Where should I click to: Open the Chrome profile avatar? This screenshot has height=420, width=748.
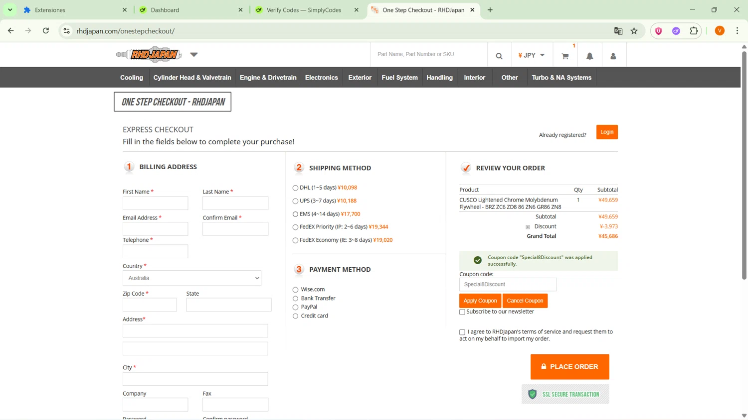[x=720, y=31]
